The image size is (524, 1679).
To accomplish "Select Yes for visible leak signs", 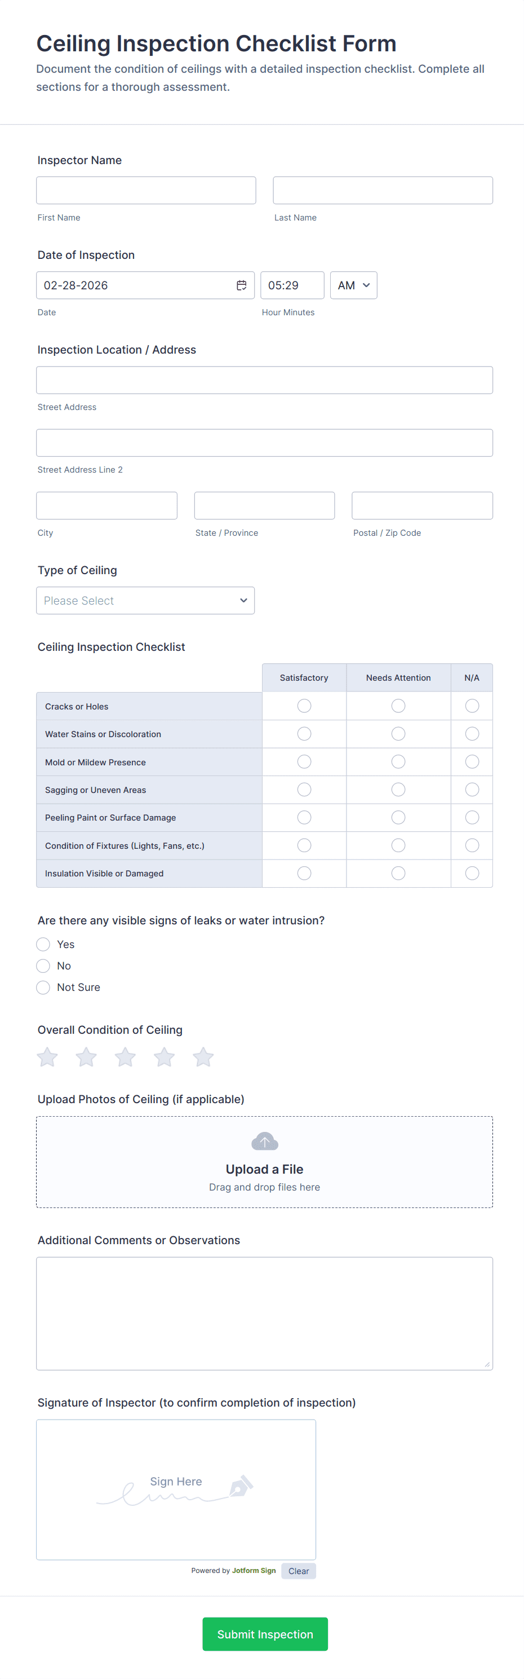I will point(43,945).
